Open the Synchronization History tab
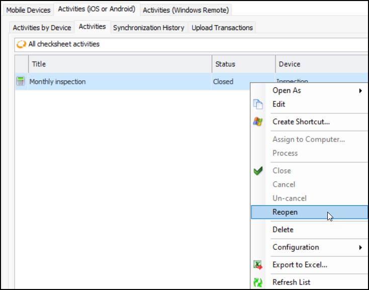This screenshot has height=290, width=369. (148, 28)
